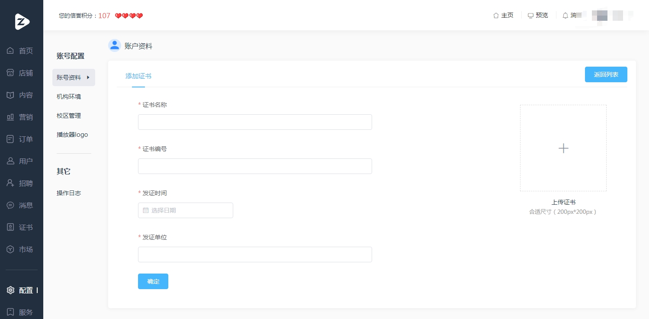Image resolution: width=649 pixels, height=319 pixels.
Task: Click the Z logo icon in sidebar
Action: point(22,22)
